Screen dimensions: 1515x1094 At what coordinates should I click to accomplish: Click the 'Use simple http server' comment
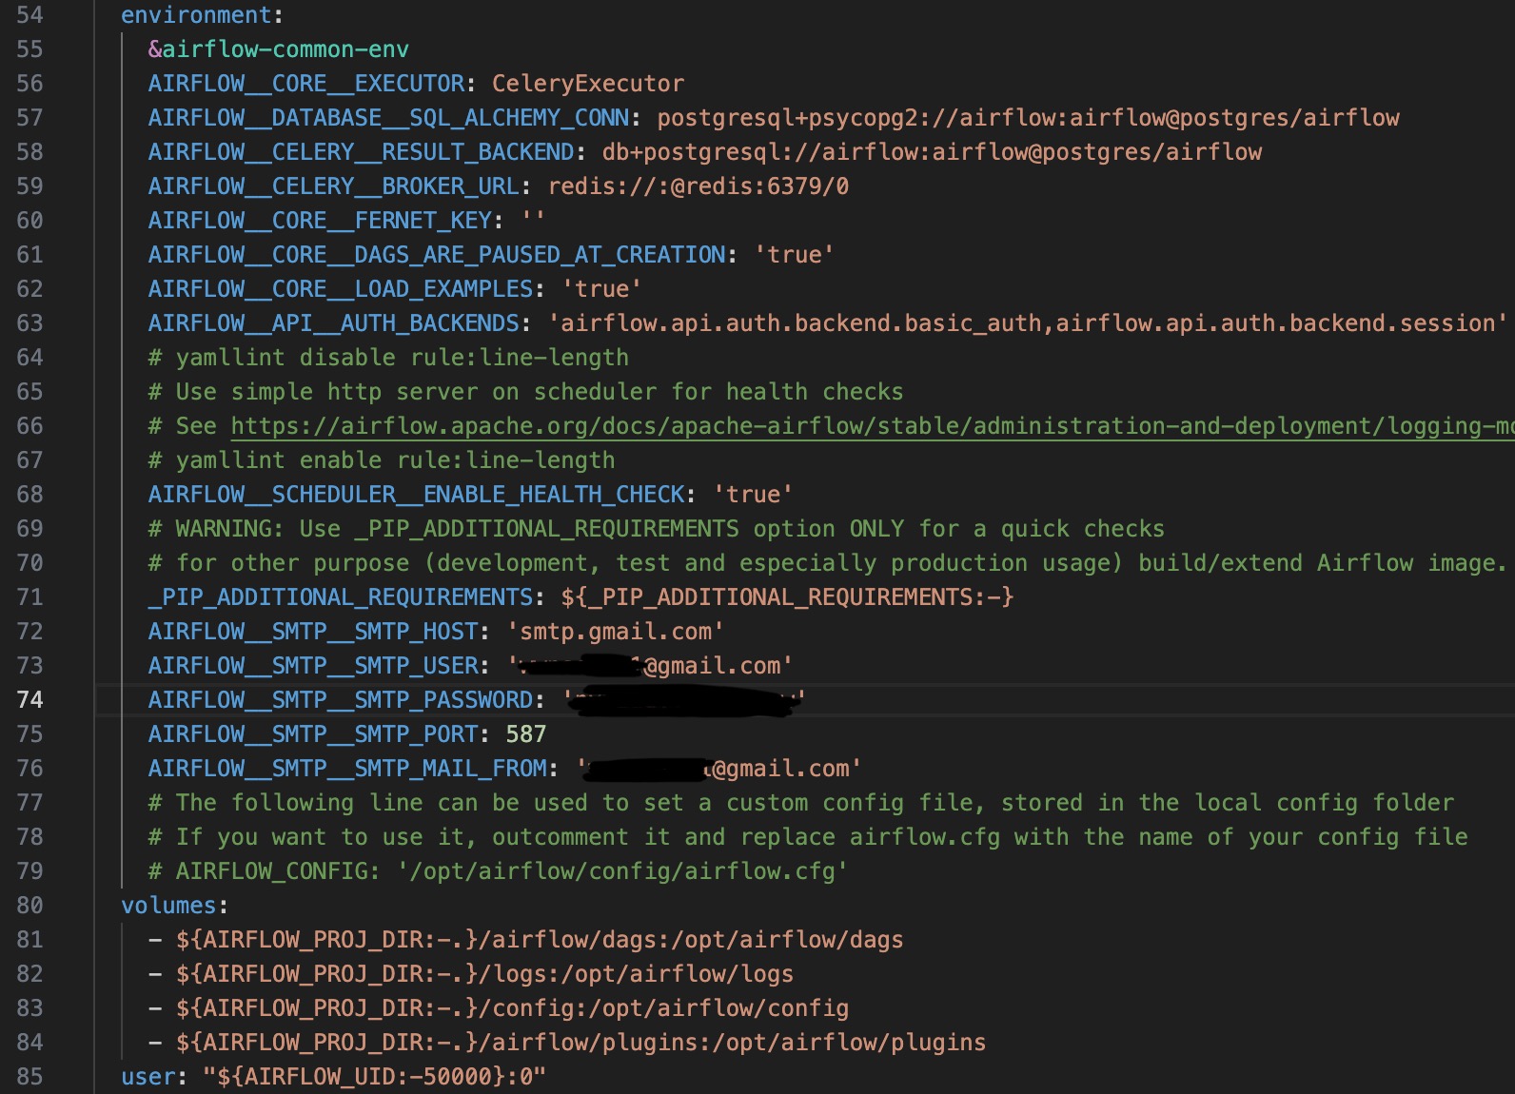(526, 392)
